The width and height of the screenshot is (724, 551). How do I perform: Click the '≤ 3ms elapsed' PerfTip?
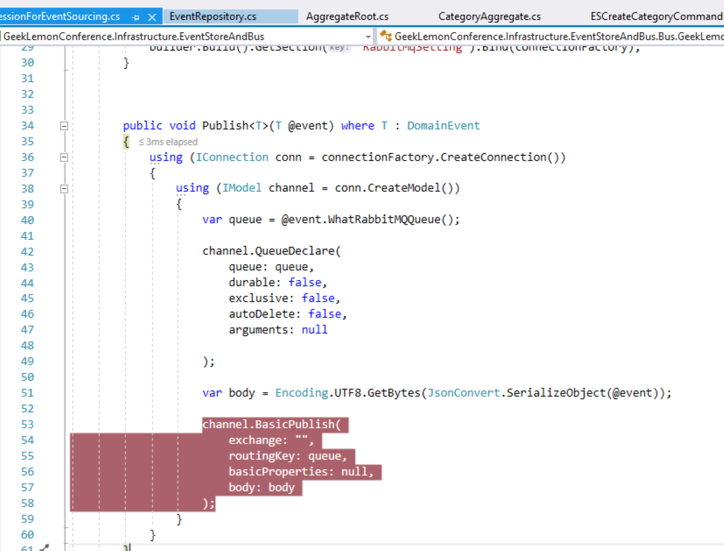168,142
